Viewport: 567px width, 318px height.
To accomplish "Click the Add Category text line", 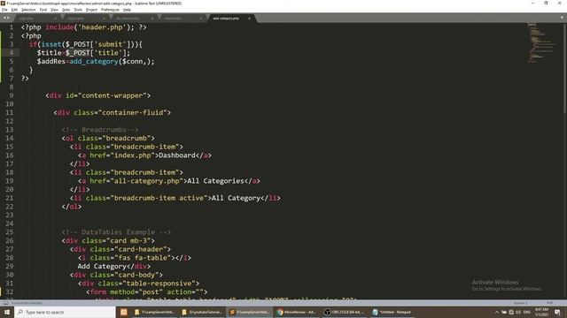I will 114,267.
